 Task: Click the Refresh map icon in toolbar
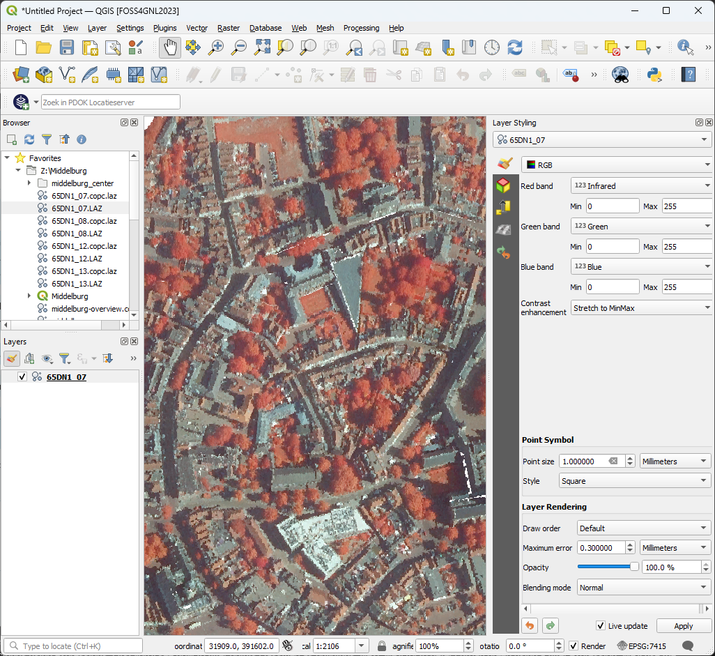tap(515, 47)
